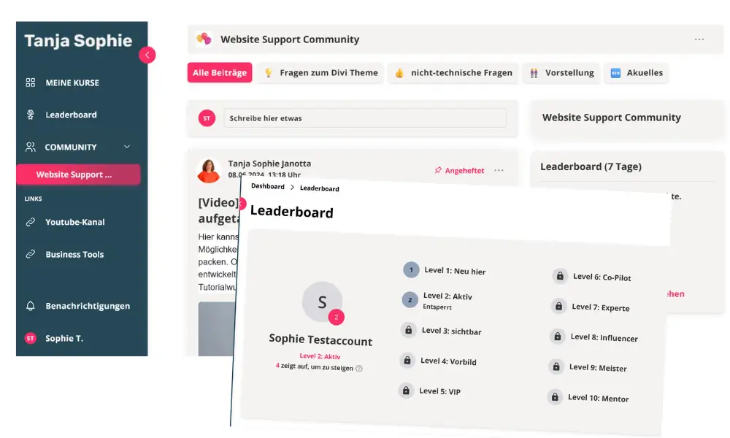The width and height of the screenshot is (730, 438).
Task: Click lock icon for Level 4: Vorbild
Action: 407,361
